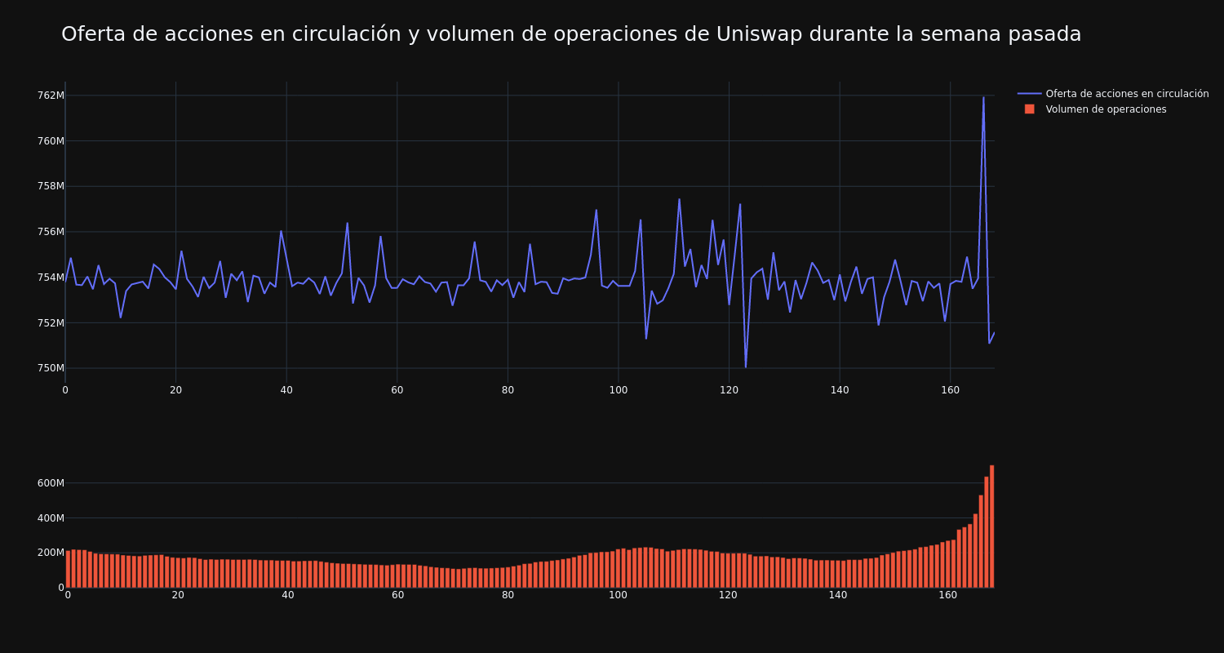The height and width of the screenshot is (653, 1224).
Task: Click the 600M label on volume chart
Action: (x=51, y=483)
